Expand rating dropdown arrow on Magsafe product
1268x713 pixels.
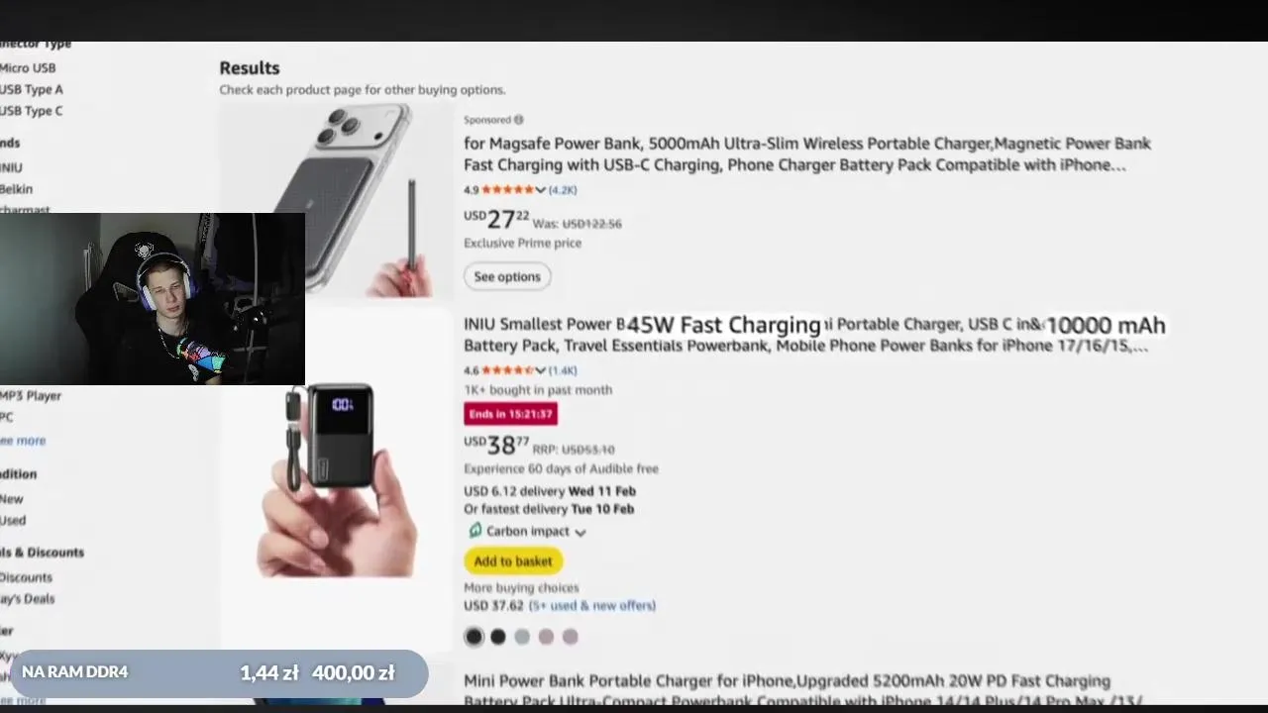click(x=540, y=190)
